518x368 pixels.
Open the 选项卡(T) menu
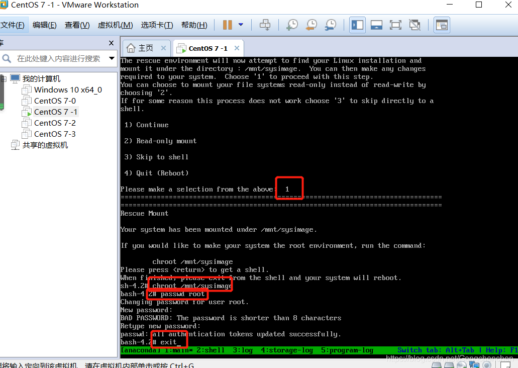pyautogui.click(x=157, y=25)
